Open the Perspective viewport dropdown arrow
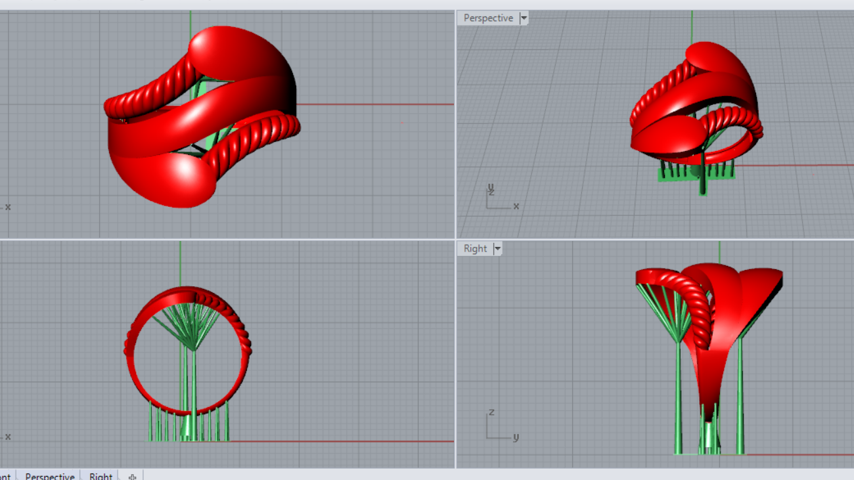The width and height of the screenshot is (854, 480). click(524, 18)
